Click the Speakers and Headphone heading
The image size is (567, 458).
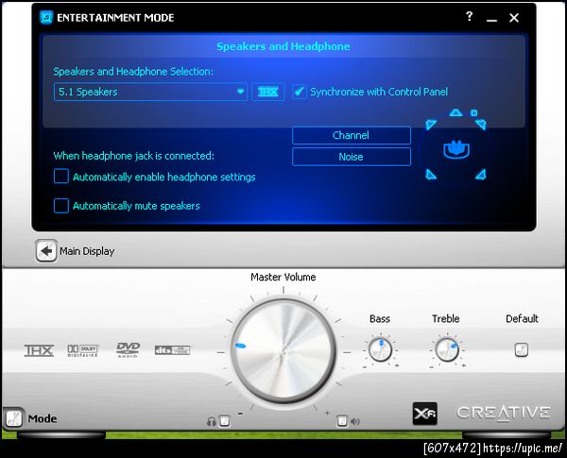click(283, 46)
